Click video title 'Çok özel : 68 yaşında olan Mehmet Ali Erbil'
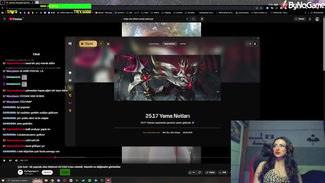Viewport: 325px width, 183px height. (69, 167)
